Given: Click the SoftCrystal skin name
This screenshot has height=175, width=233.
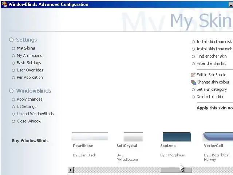Looking at the screenshot, I should pos(127,146).
